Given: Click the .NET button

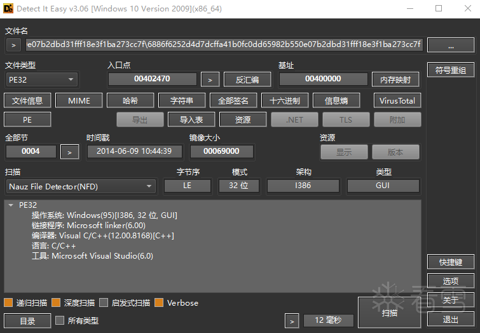Looking at the screenshot, I should point(294,119).
